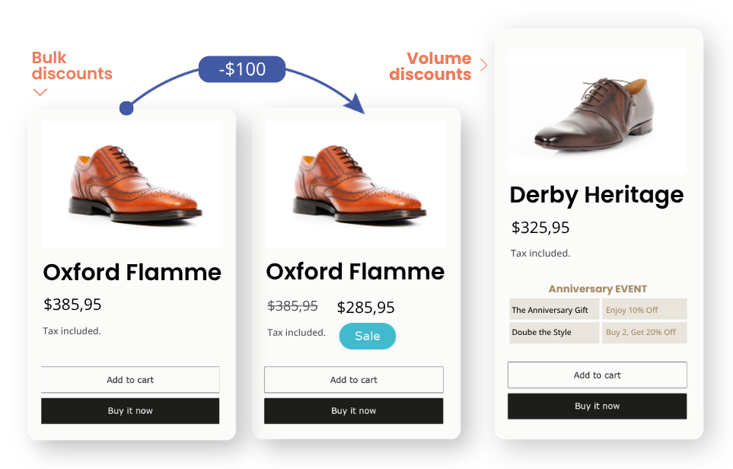Open the discounted Oxford Flamme shoe image
The height and width of the screenshot is (469, 733).
pos(354,183)
